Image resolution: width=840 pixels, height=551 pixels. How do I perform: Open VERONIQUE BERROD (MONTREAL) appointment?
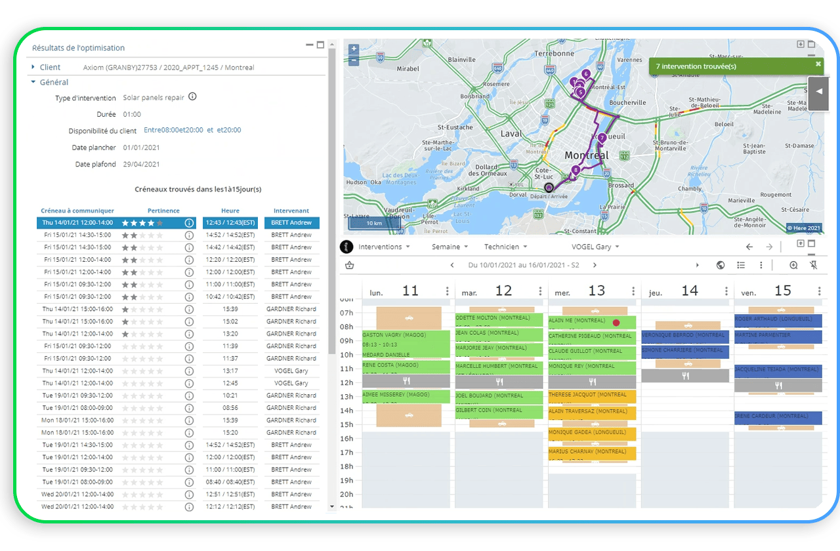point(685,337)
